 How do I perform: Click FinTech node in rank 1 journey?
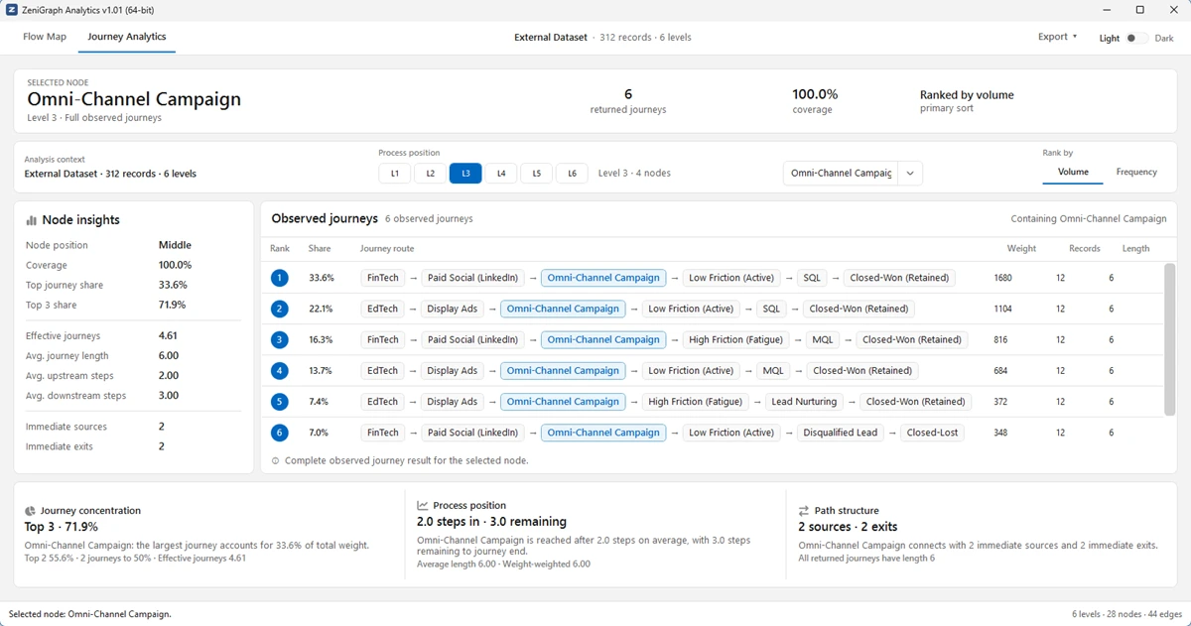click(383, 278)
